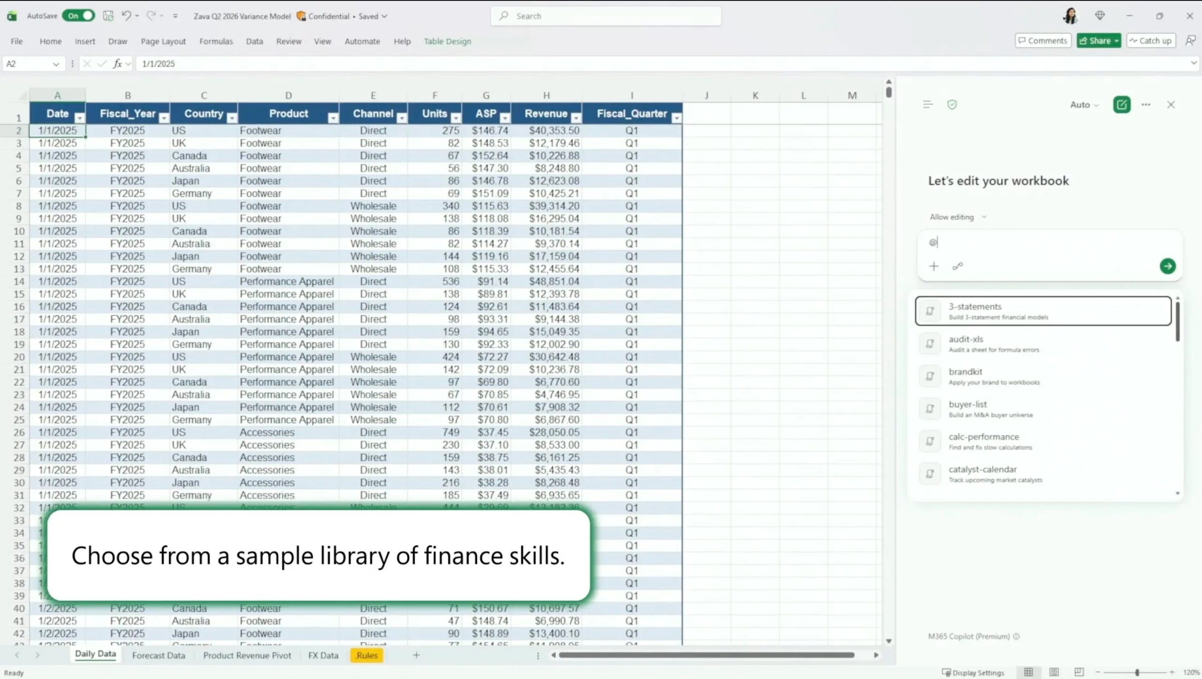Toggle the AutoSave switch off
The height and width of the screenshot is (679, 1202).
[x=78, y=15]
